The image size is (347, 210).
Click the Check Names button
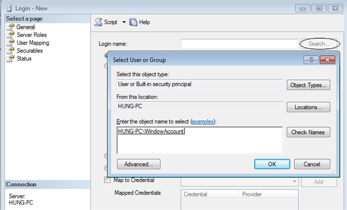(309, 132)
